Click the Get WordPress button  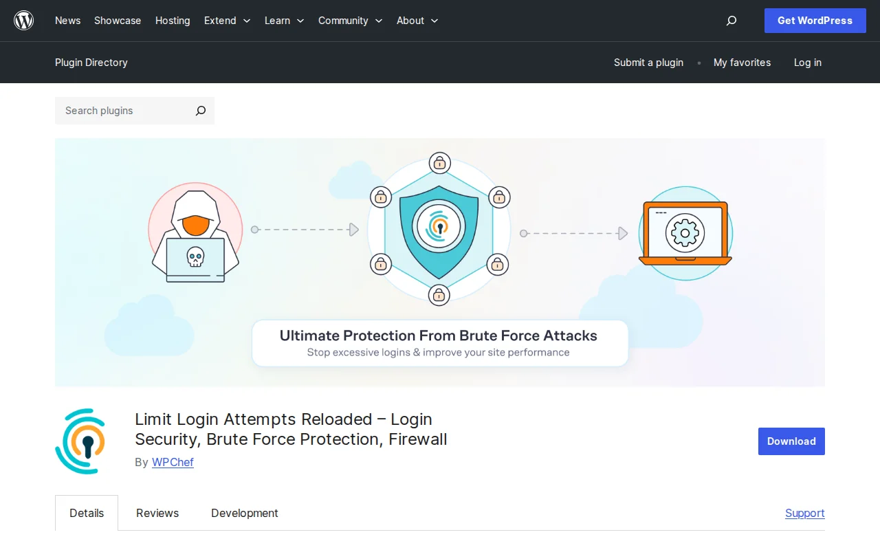pyautogui.click(x=815, y=21)
